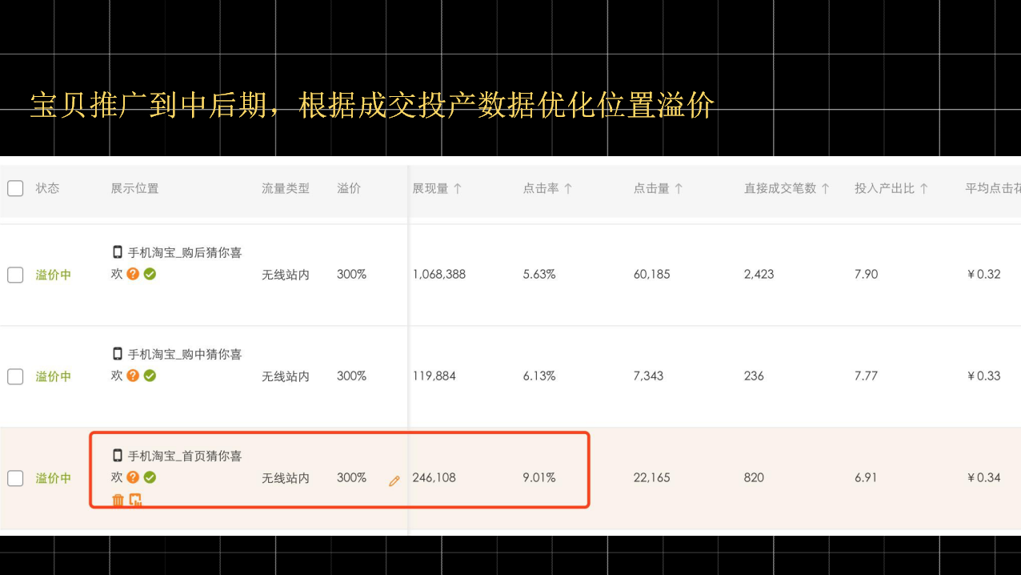Click transactions value 2,423

(759, 274)
